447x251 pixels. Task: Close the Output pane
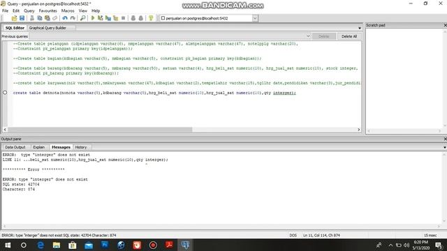tap(445, 139)
